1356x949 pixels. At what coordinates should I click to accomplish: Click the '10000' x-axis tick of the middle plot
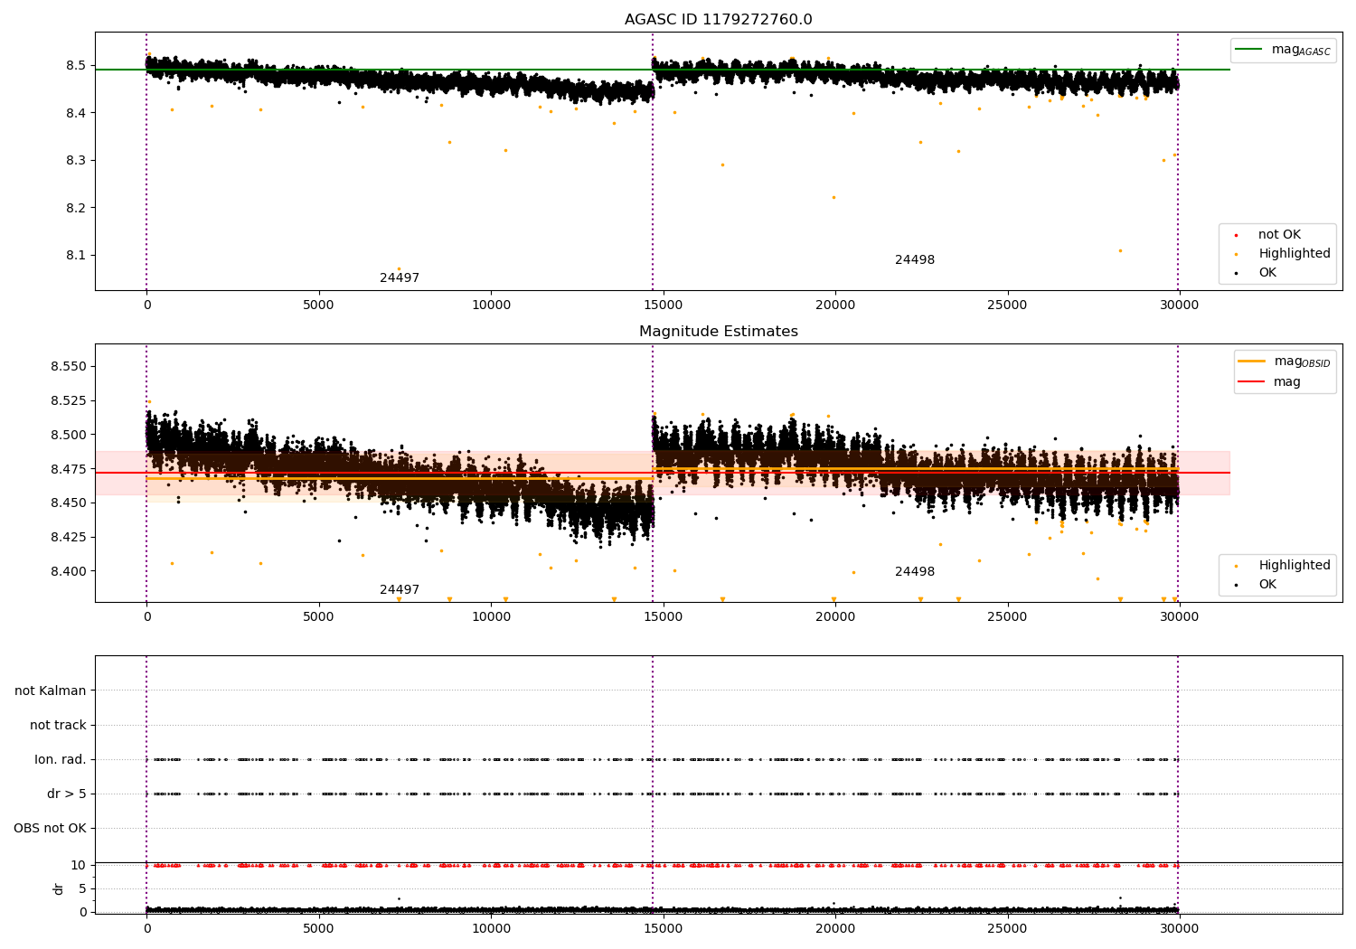(491, 617)
